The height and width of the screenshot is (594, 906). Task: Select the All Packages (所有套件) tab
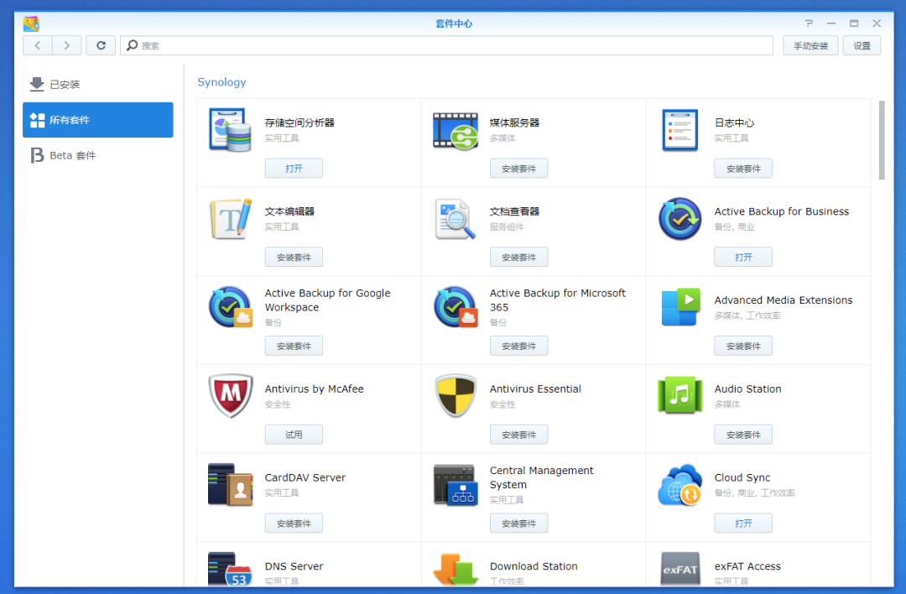97,120
